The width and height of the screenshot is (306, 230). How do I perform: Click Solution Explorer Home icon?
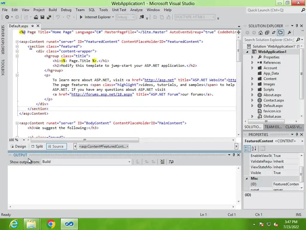(261, 33)
